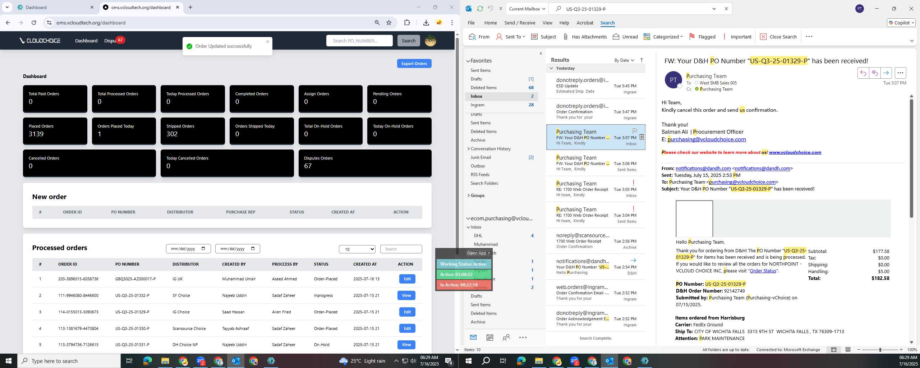Click the Close Search button
The image size is (920, 368).
pyautogui.click(x=778, y=37)
